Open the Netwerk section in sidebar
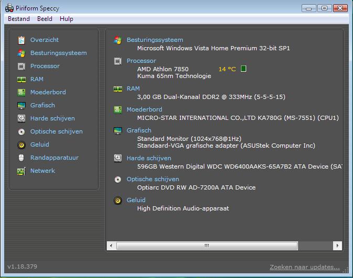Viewport: 353px width, 278px height. 43,171
